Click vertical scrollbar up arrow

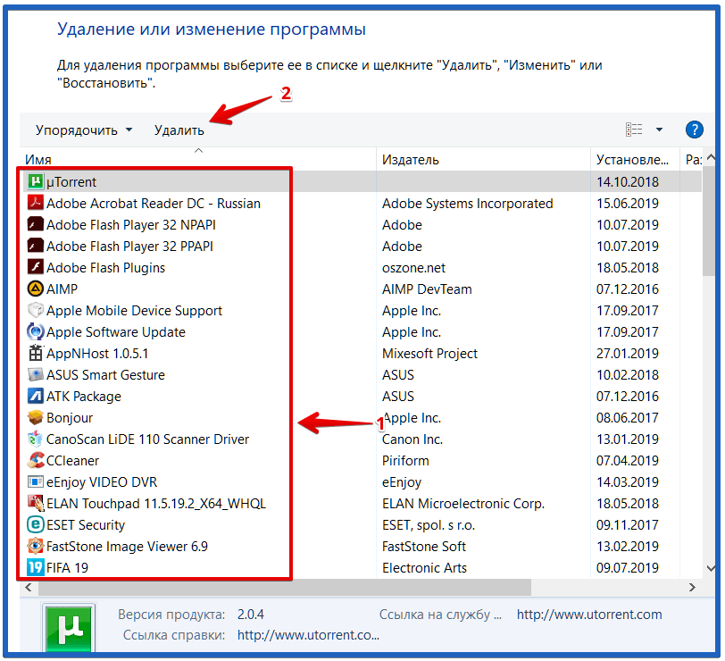(711, 158)
